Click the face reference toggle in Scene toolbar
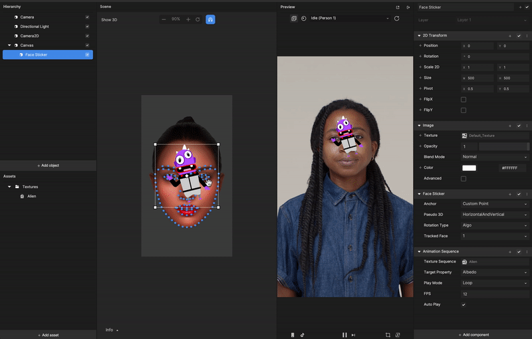This screenshot has width=532, height=339. tap(210, 19)
